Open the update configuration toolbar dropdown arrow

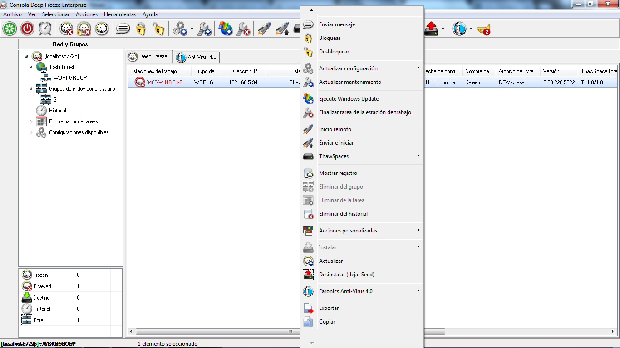[192, 29]
